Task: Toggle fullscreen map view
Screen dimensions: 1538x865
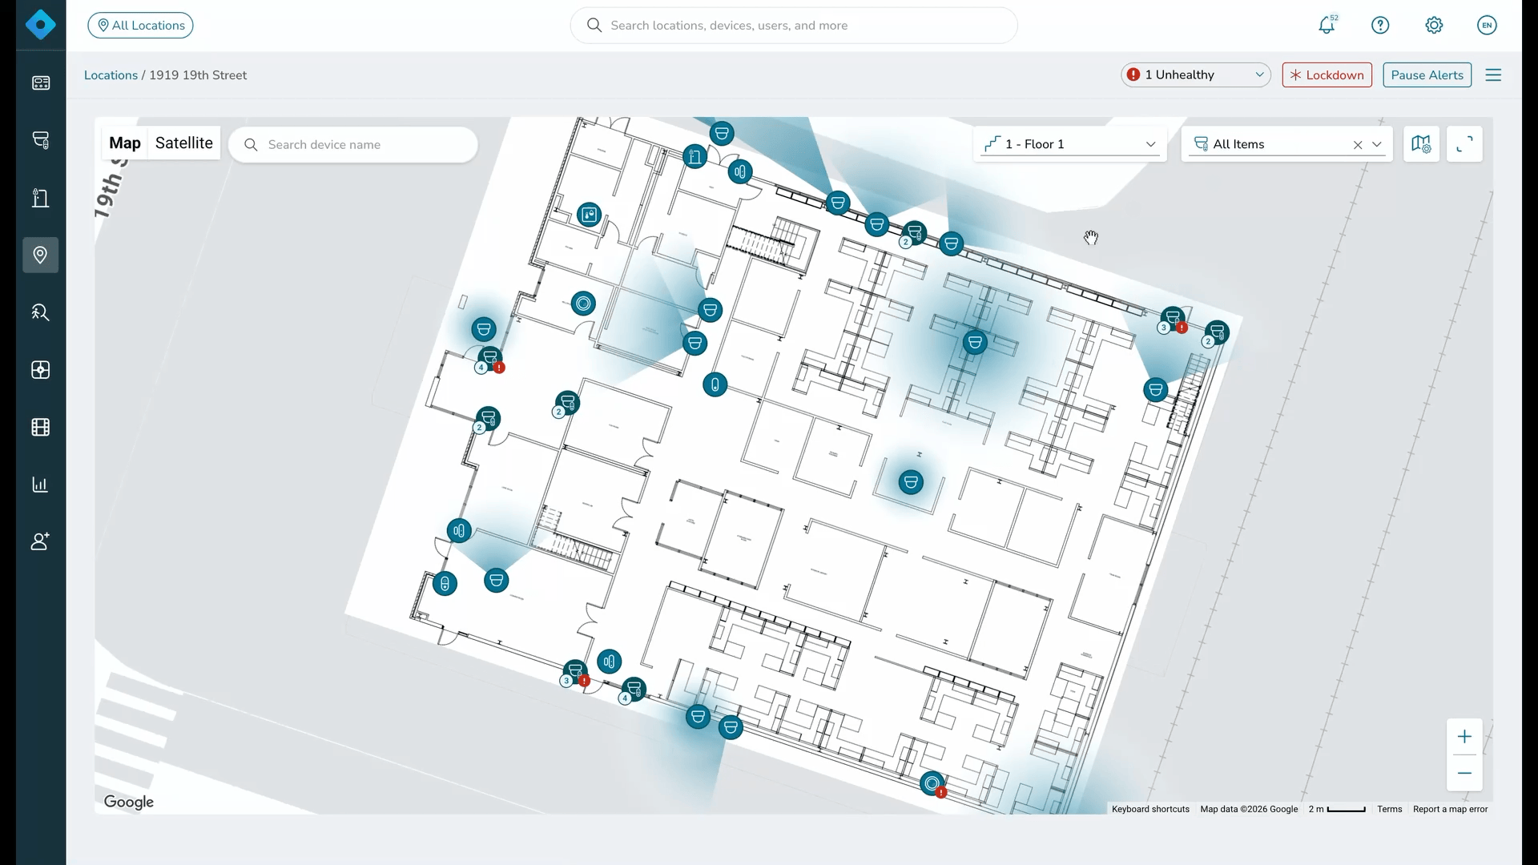Action: coord(1464,144)
